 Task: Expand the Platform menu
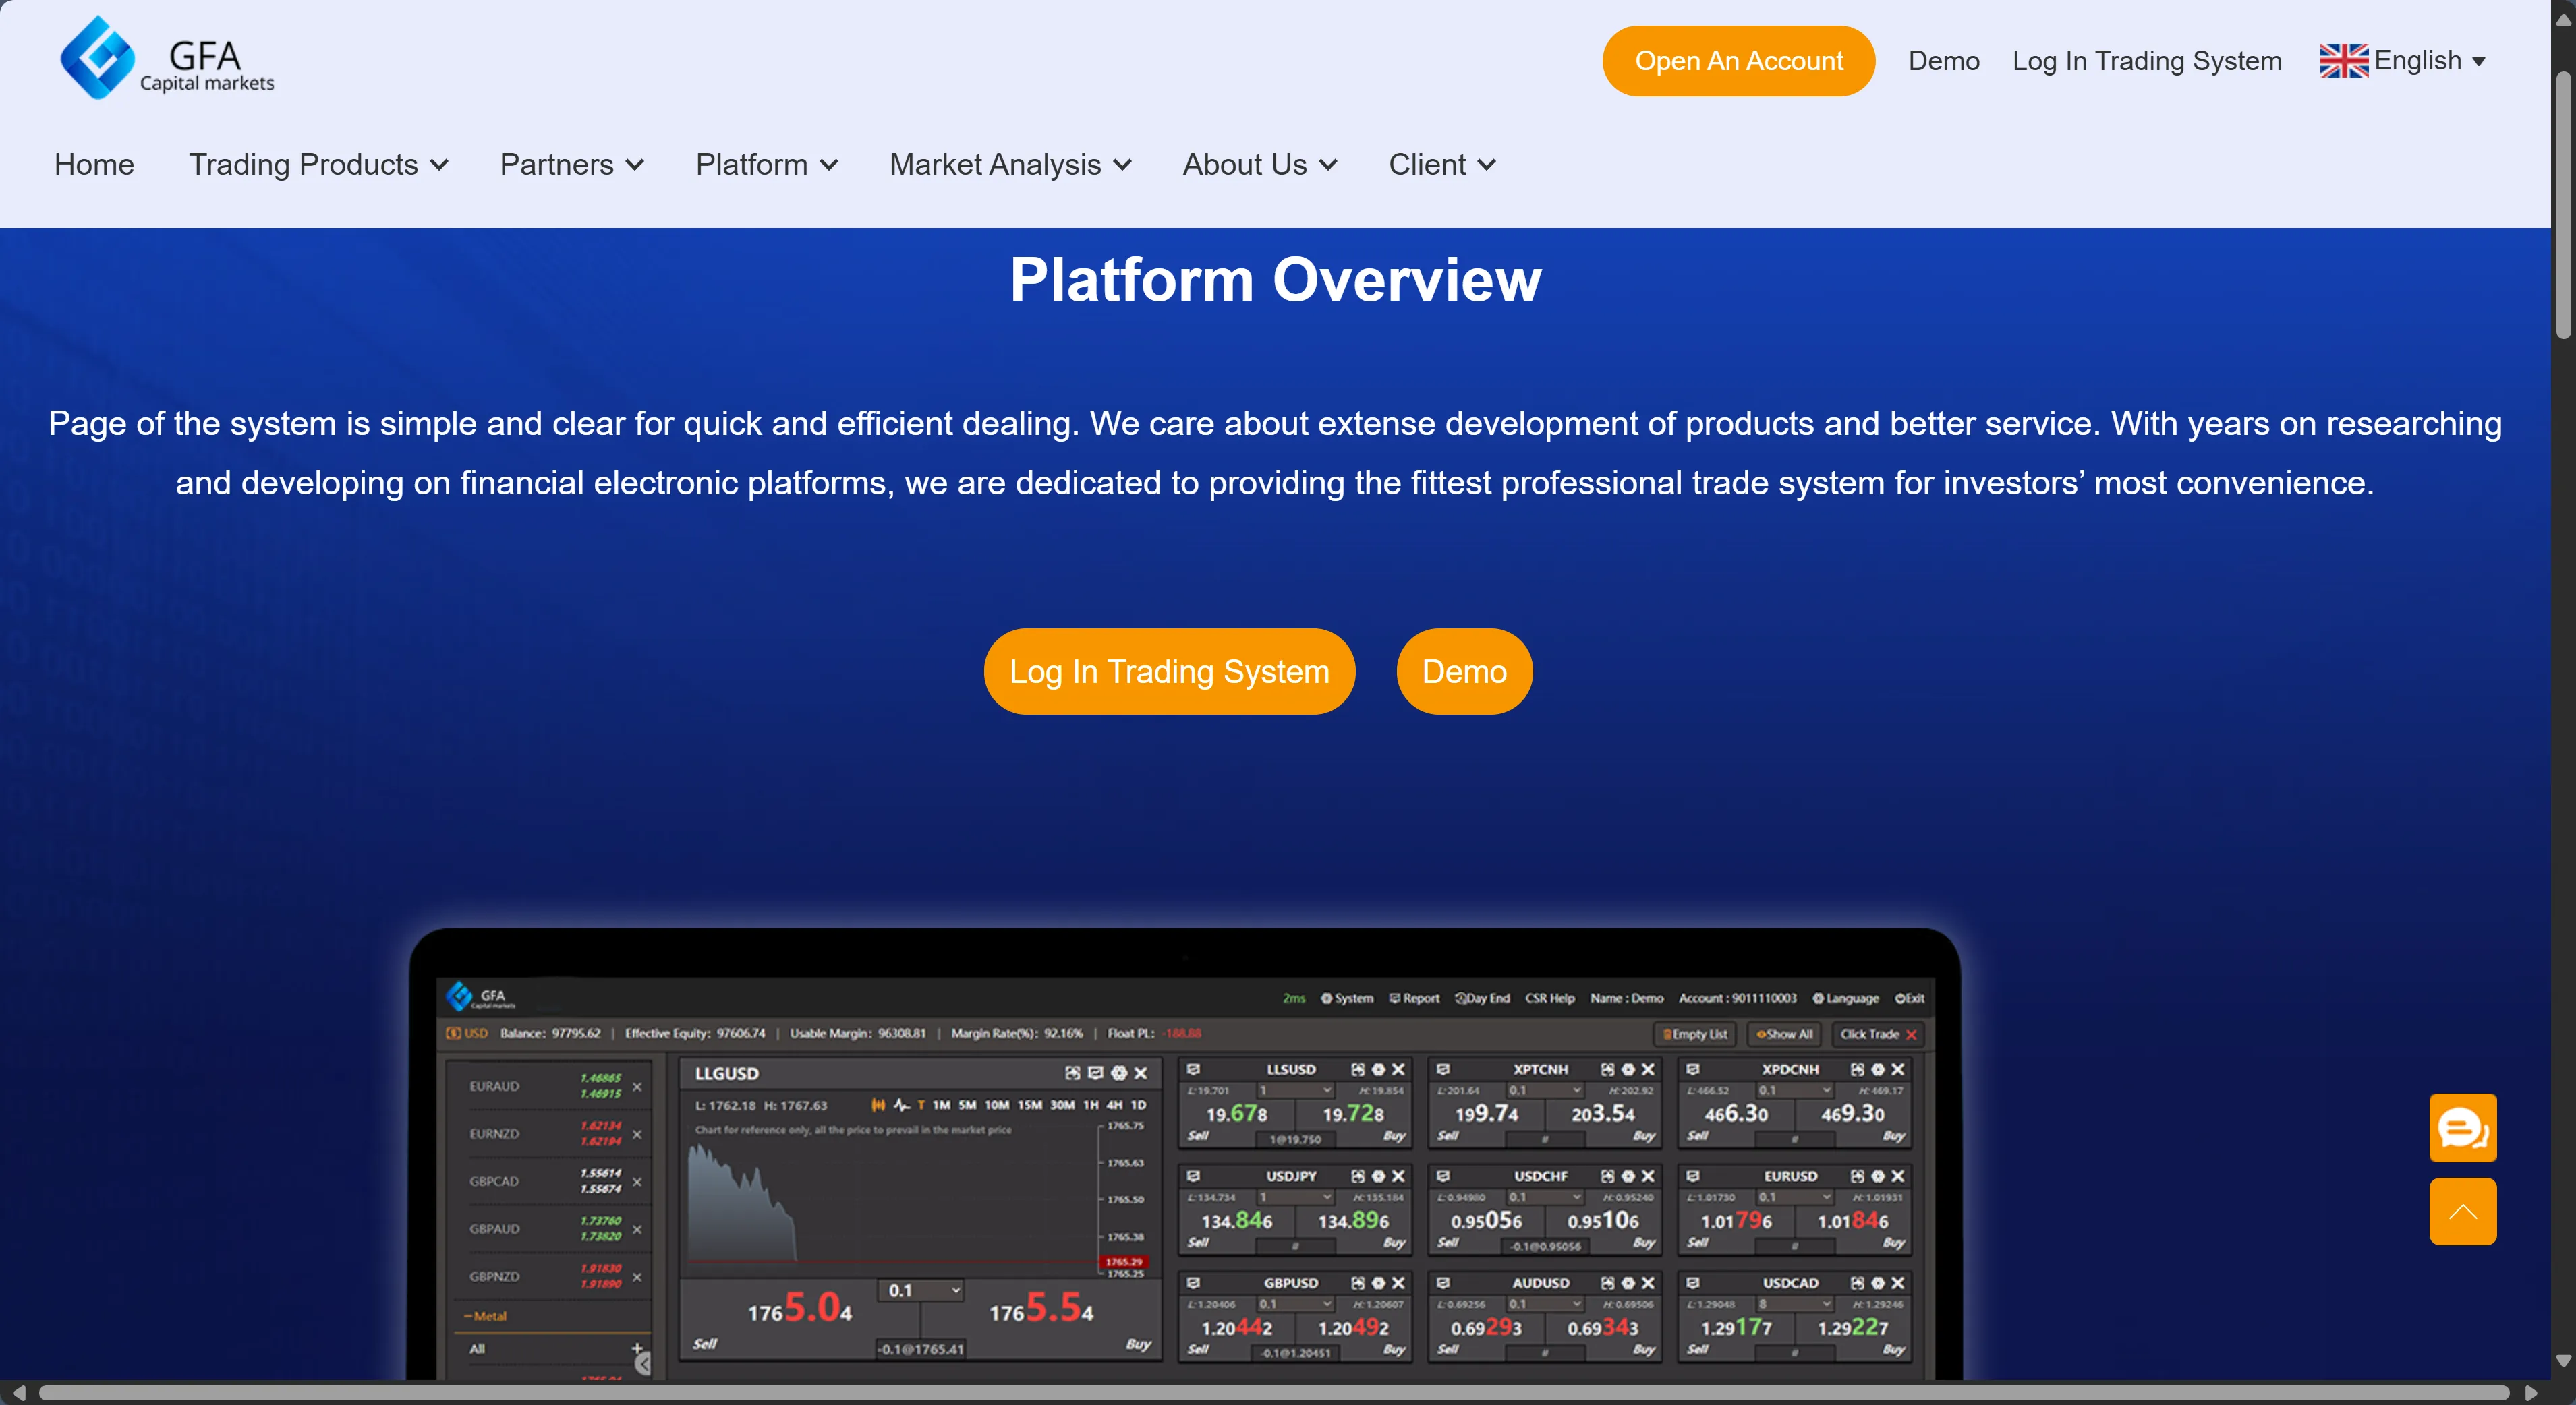tap(766, 164)
